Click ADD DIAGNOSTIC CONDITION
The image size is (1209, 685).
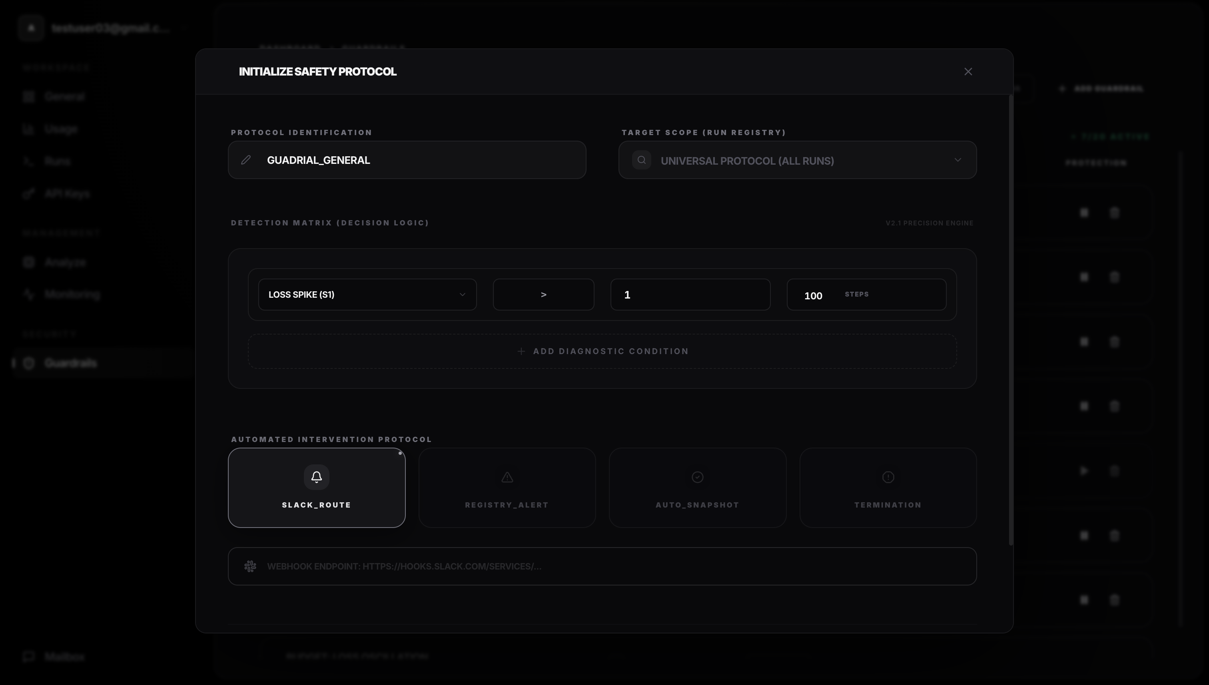point(603,351)
